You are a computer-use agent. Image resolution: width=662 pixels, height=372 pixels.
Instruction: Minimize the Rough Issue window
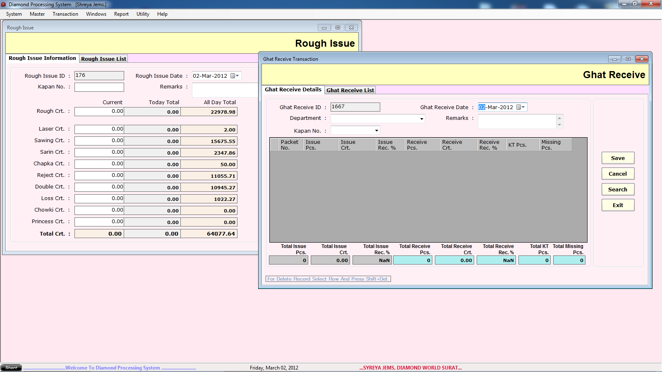[x=324, y=28]
